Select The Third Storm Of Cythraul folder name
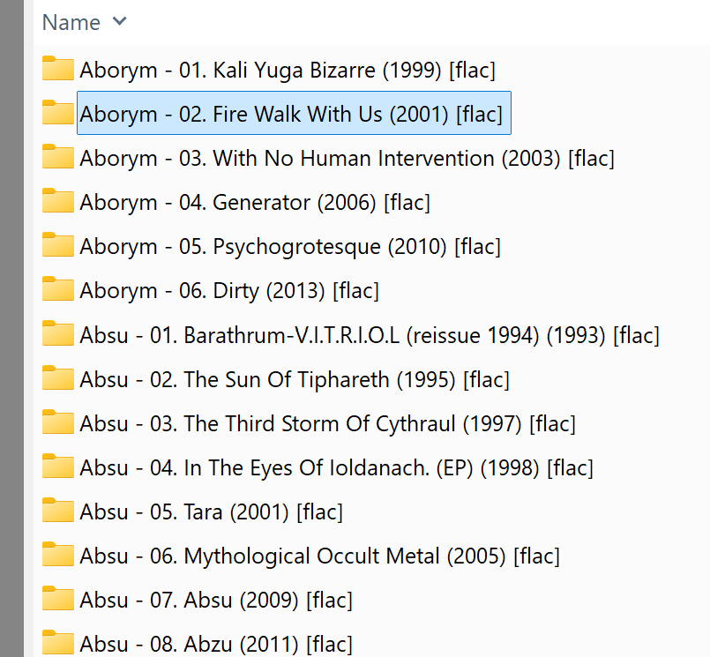The width and height of the screenshot is (710, 657). point(327,423)
